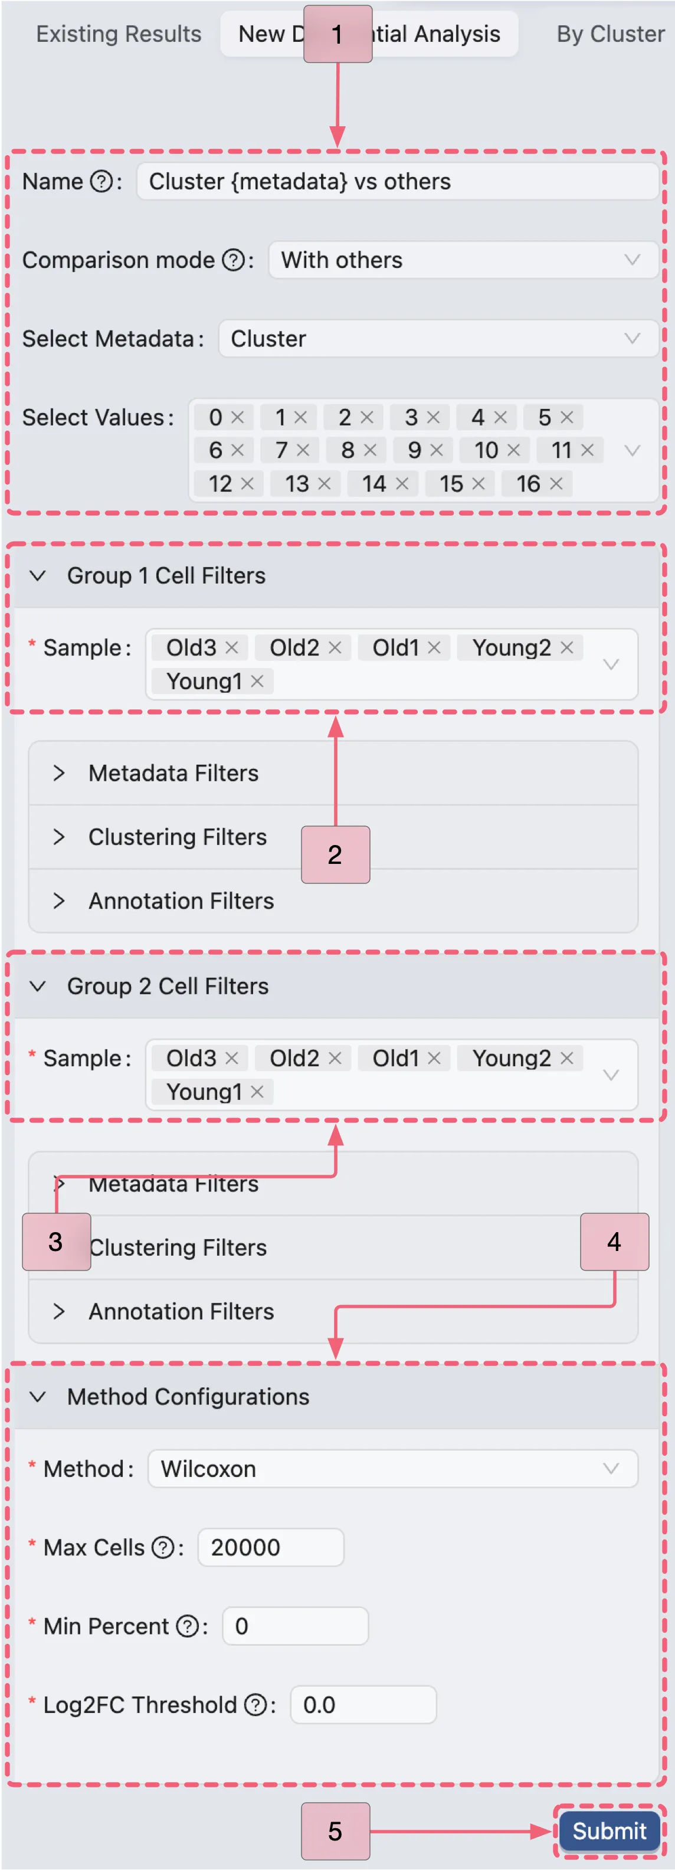The width and height of the screenshot is (675, 1870).
Task: Switch to the By Cluster tab
Action: [x=610, y=34]
